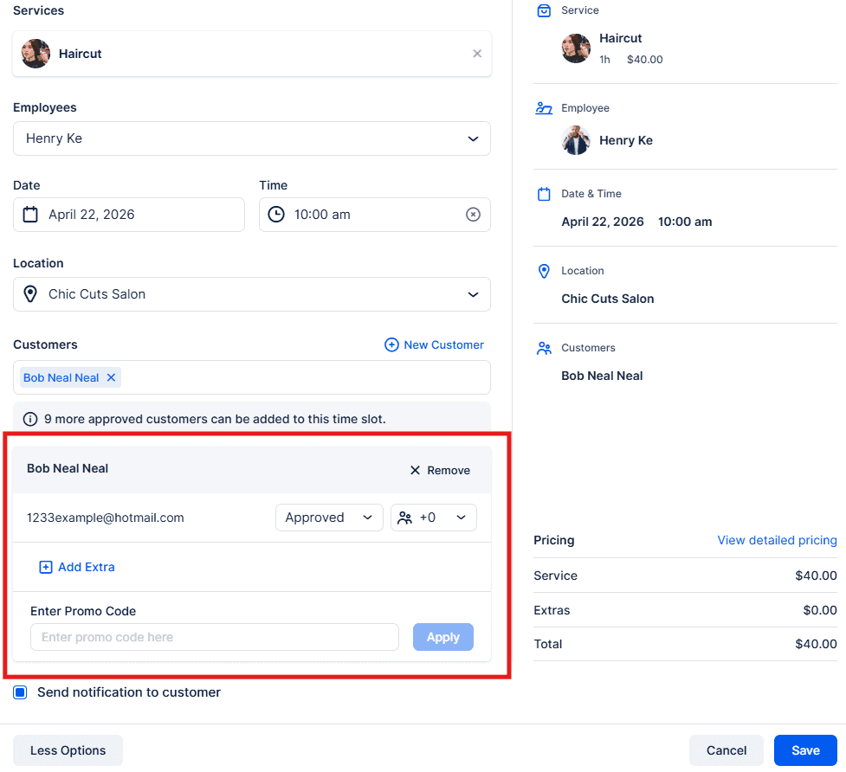This screenshot has height=772, width=846.
Task: Click the Location pin icon in summary
Action: tap(544, 271)
